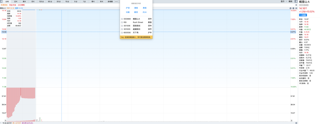The height and width of the screenshot is (124, 320).
Task: Select the 120分 period tab
Action: (41, 1)
